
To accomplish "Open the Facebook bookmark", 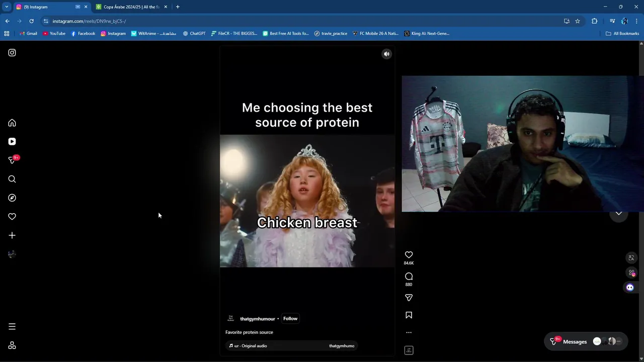I will [83, 34].
